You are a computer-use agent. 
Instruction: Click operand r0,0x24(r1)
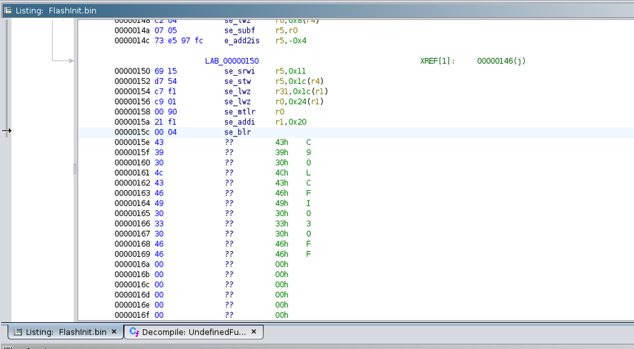(299, 102)
